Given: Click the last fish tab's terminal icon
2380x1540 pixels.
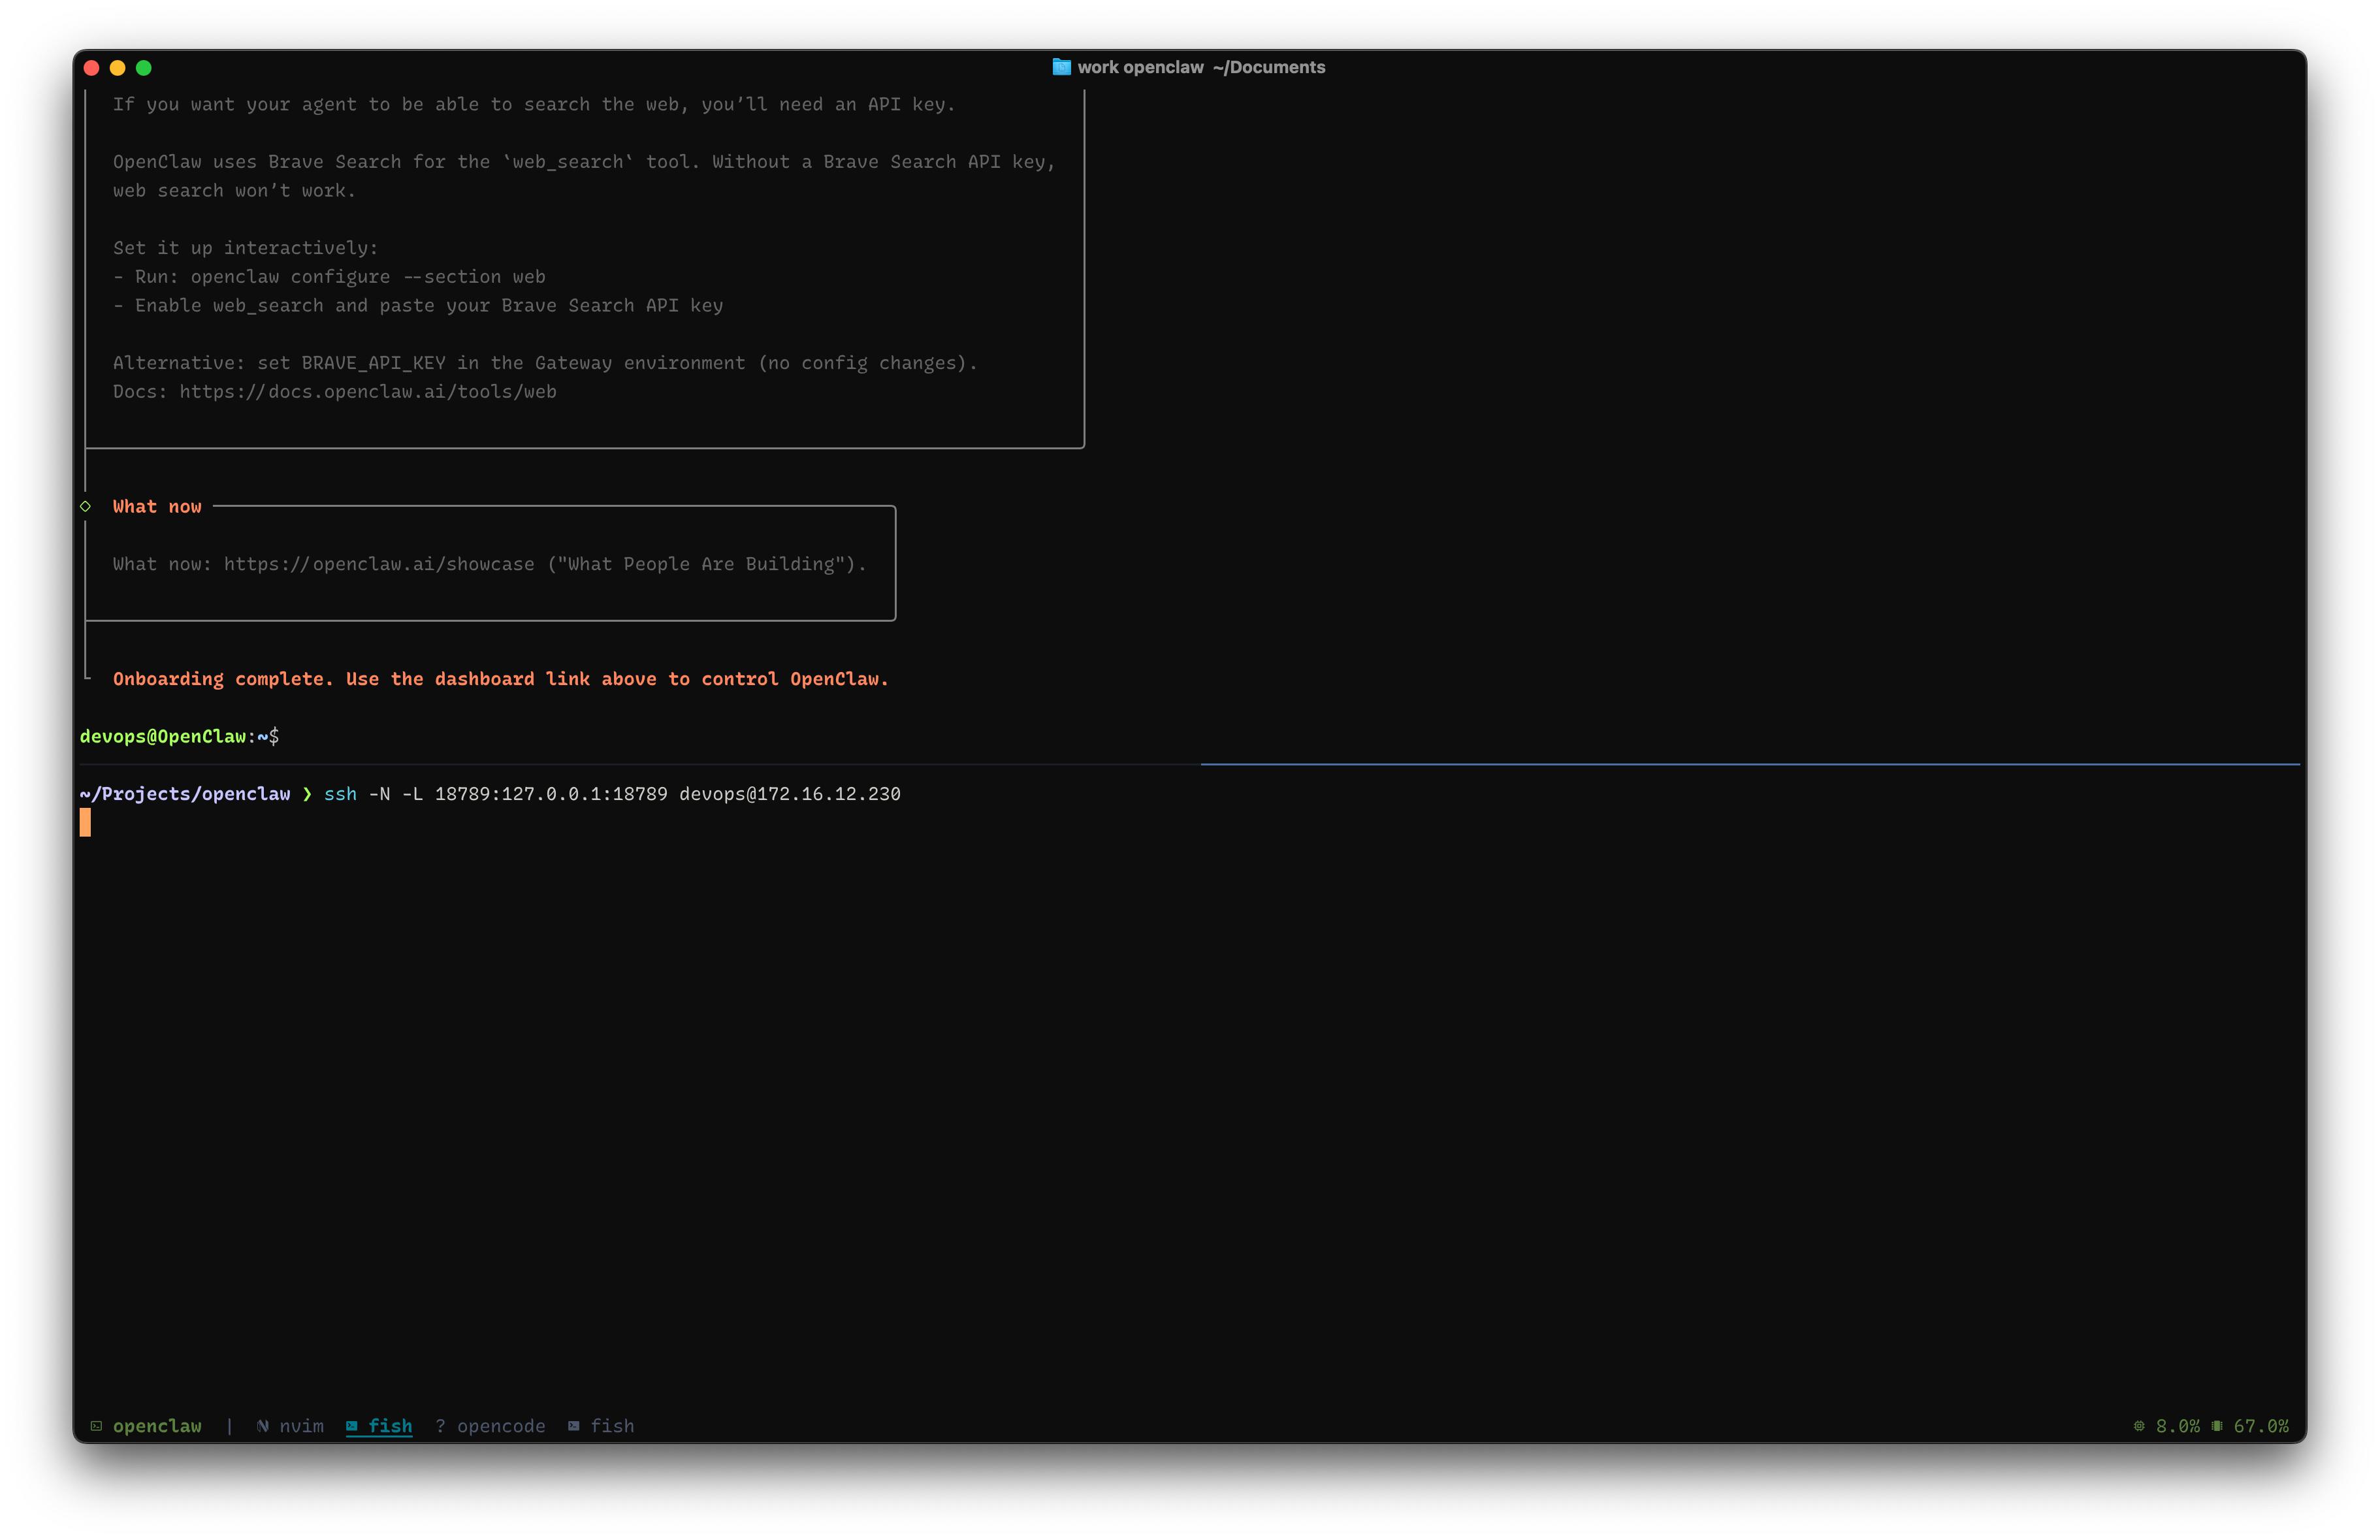Looking at the screenshot, I should point(574,1426).
